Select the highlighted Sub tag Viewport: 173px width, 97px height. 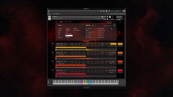tap(69, 36)
